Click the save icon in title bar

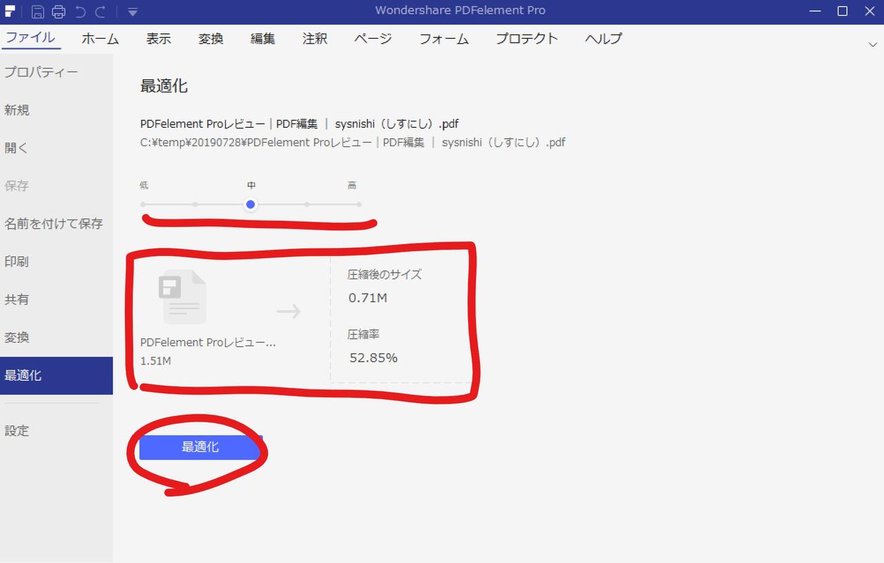pos(38,11)
